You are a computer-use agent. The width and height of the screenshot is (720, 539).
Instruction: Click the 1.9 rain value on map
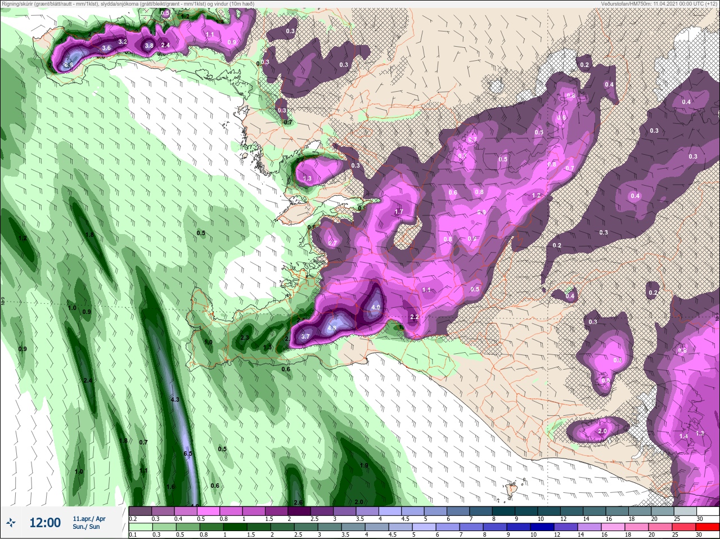(364, 465)
